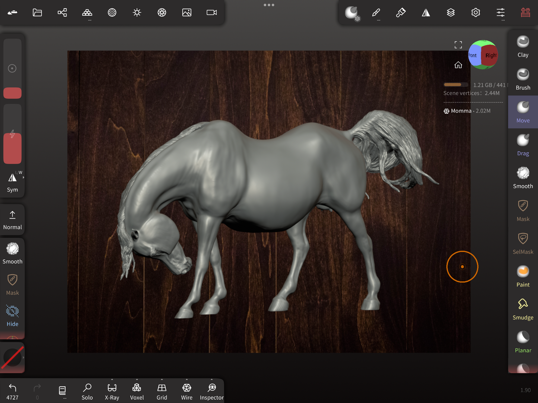
Task: Expand the top three-dots menu handle
Action: tap(269, 5)
